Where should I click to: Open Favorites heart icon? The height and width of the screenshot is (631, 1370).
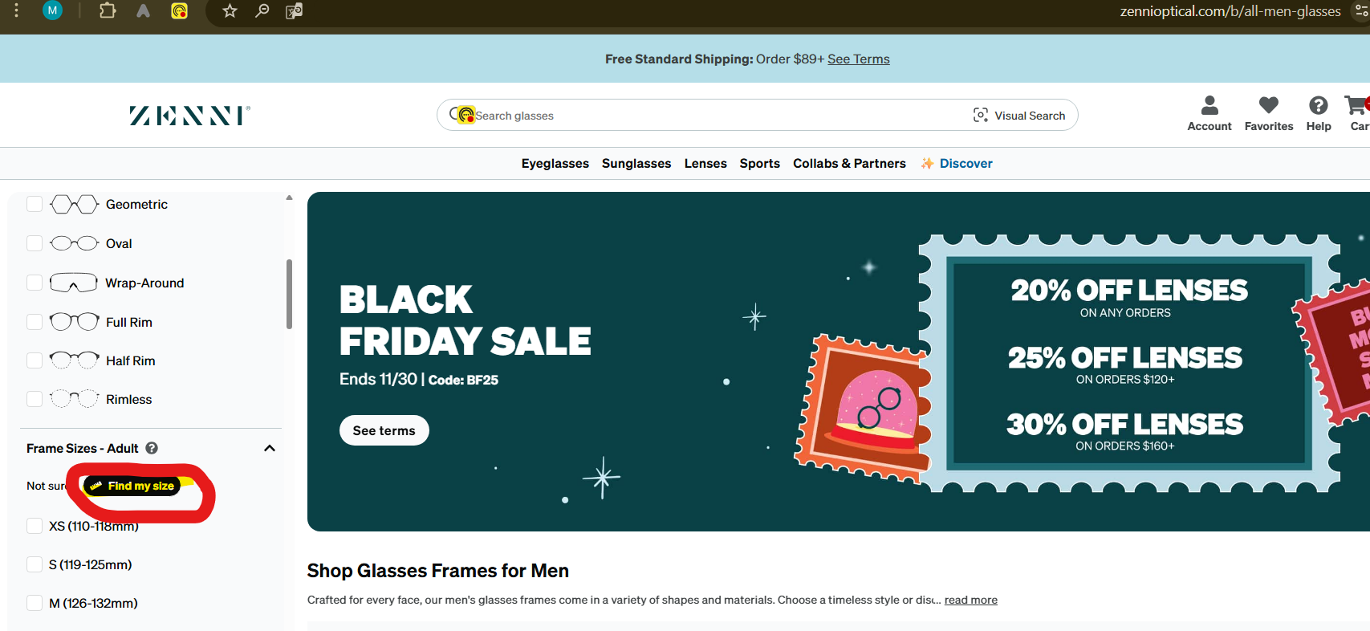click(x=1268, y=106)
